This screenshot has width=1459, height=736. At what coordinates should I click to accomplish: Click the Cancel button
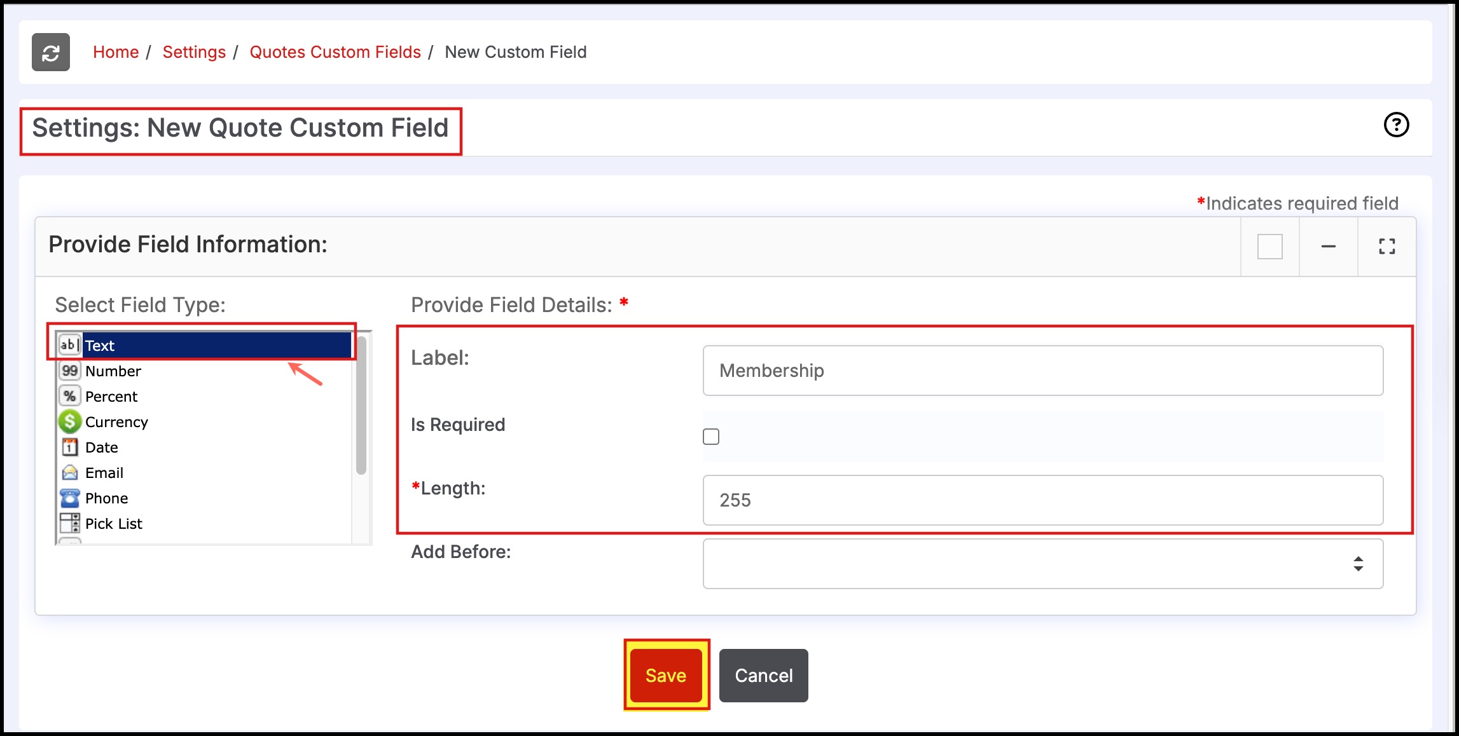click(x=763, y=675)
